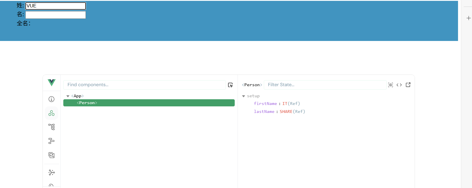Click the 姓 input containing VUE

point(56,6)
